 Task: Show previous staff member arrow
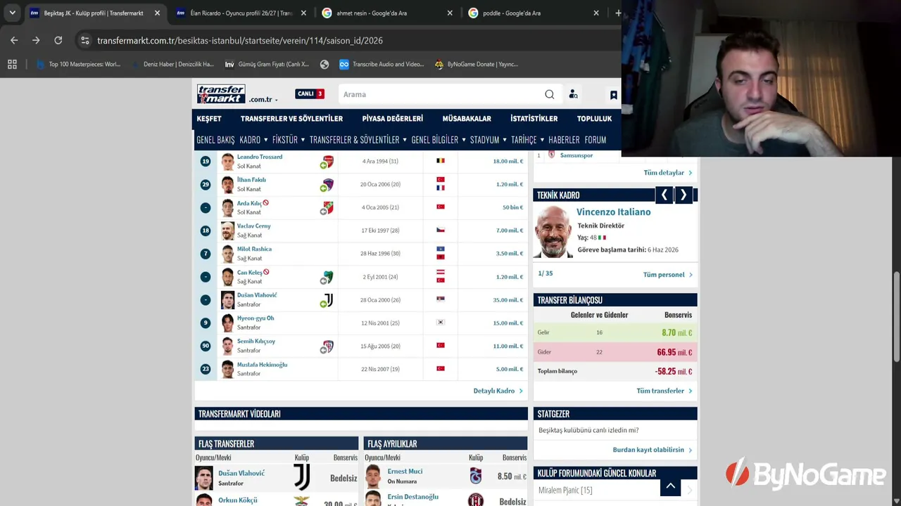664,195
